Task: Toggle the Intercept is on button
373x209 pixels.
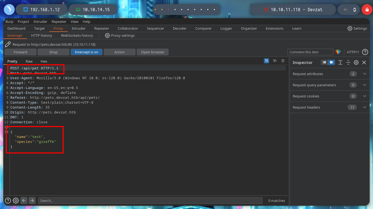Action: 87,52
